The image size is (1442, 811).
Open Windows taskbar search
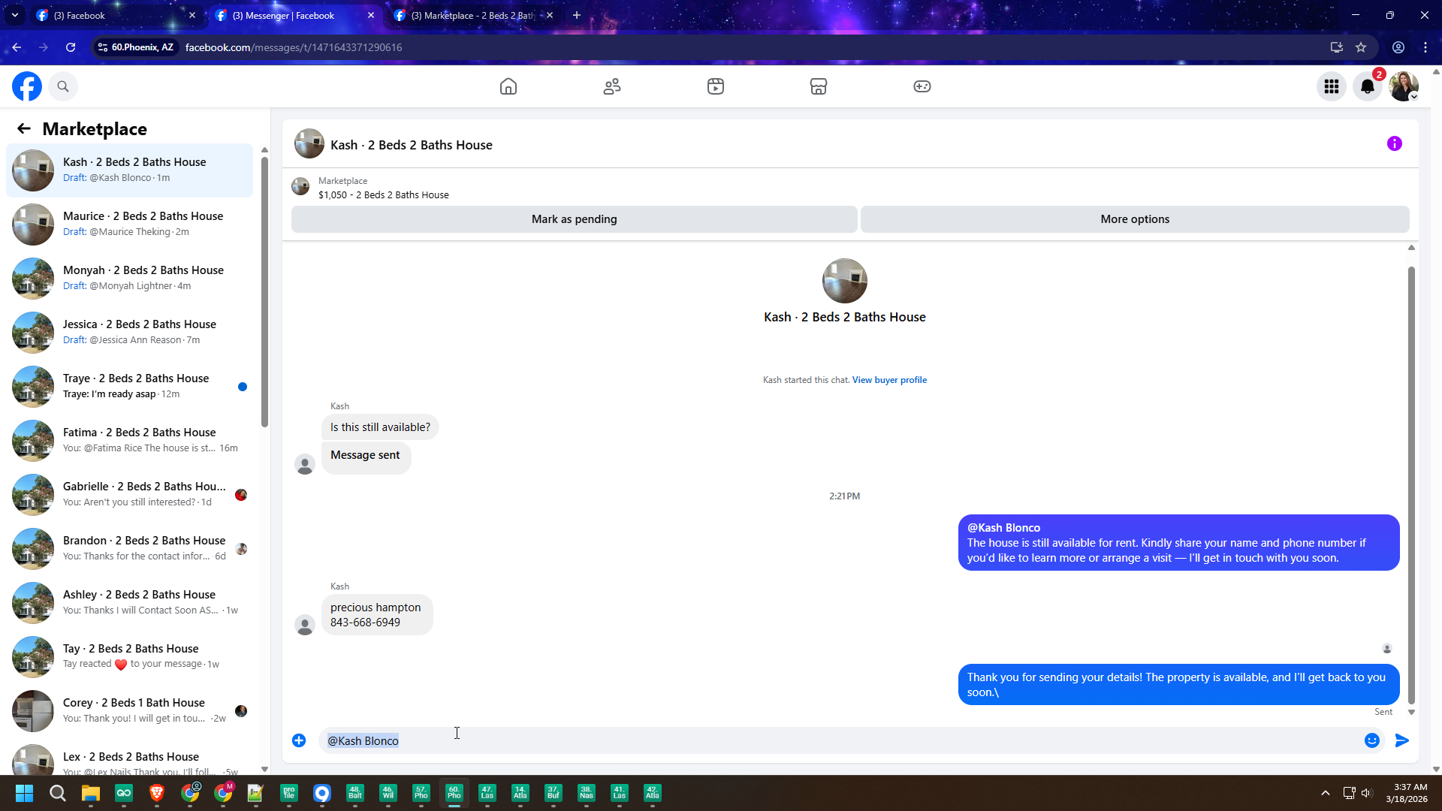(57, 793)
